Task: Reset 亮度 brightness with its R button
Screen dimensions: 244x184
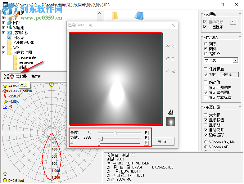Action: [146, 133]
